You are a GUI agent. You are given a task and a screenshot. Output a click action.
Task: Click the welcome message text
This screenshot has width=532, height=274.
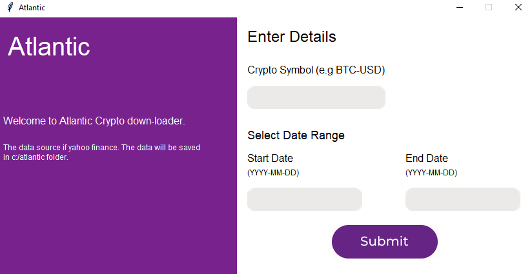(94, 121)
